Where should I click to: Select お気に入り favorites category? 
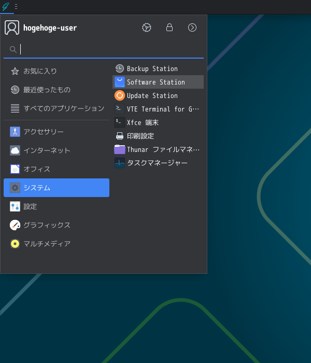tap(56, 71)
